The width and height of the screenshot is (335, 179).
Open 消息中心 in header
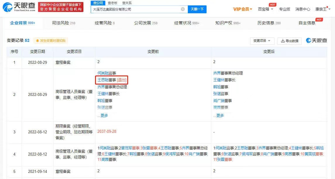point(303,9)
